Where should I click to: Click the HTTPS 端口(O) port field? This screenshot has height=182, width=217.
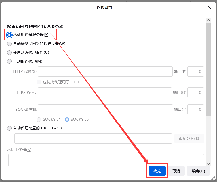pyautogui.click(x=195, y=92)
